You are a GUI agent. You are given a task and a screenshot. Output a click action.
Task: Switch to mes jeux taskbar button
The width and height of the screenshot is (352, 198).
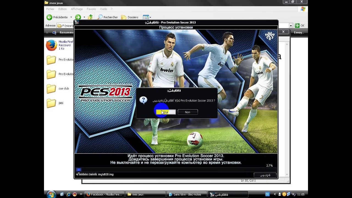(x=145, y=194)
